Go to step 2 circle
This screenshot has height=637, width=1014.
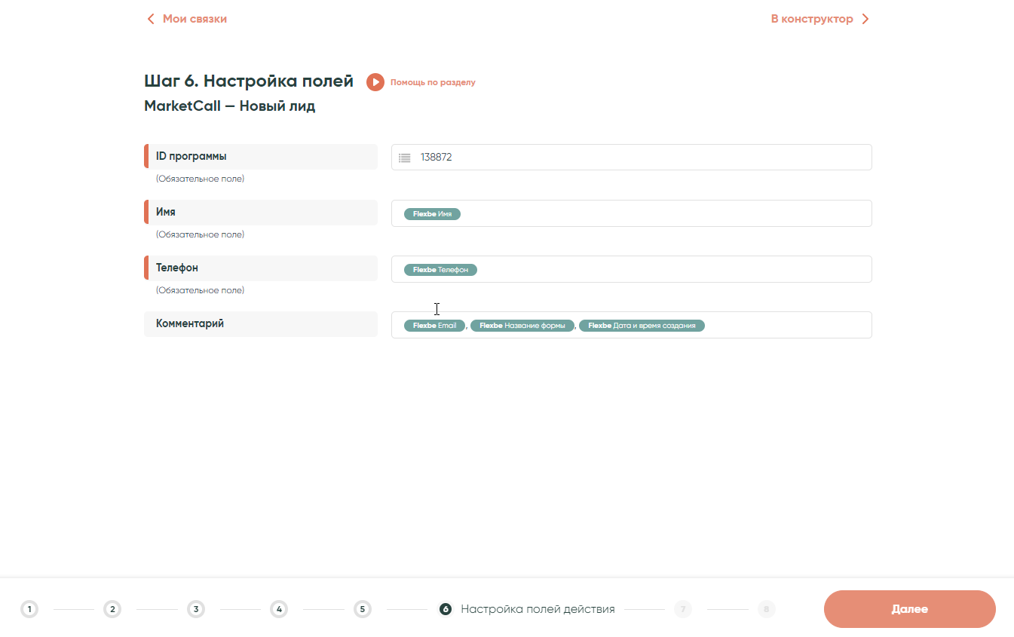click(112, 609)
